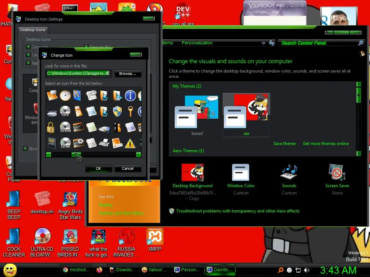Image resolution: width=370 pixels, height=277 pixels.
Task: Open the Window Color settings icon
Action: point(240,172)
